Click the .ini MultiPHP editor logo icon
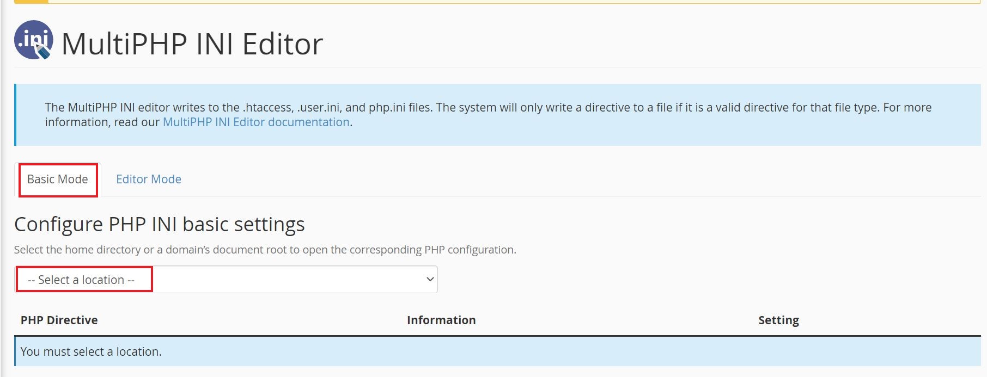Screen dimensions: 987x377 click(x=34, y=40)
